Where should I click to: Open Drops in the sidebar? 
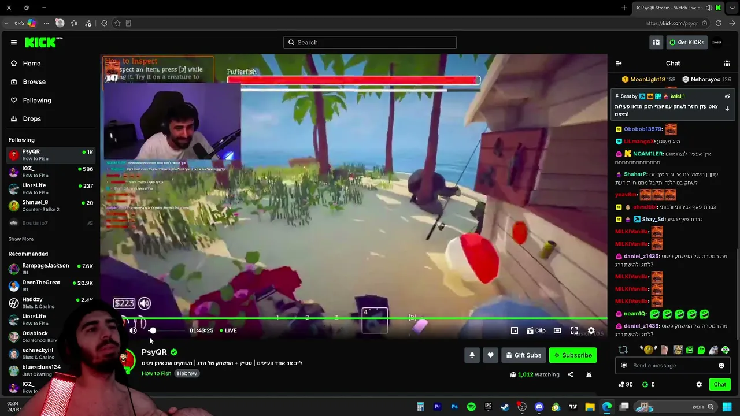pos(32,118)
